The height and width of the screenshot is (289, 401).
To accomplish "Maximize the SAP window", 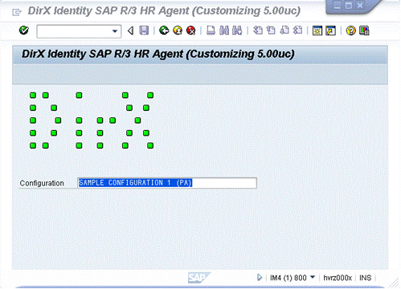I will [349, 6].
